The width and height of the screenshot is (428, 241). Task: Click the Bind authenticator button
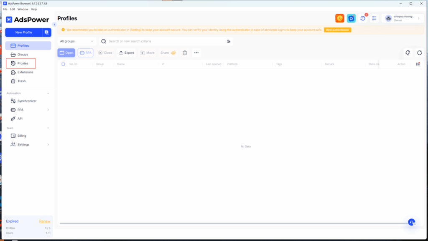coord(337,30)
